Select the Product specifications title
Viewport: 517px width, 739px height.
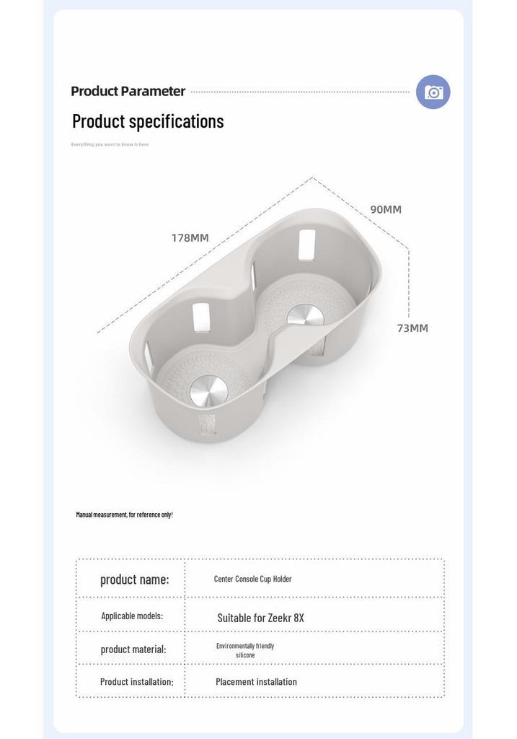click(148, 121)
